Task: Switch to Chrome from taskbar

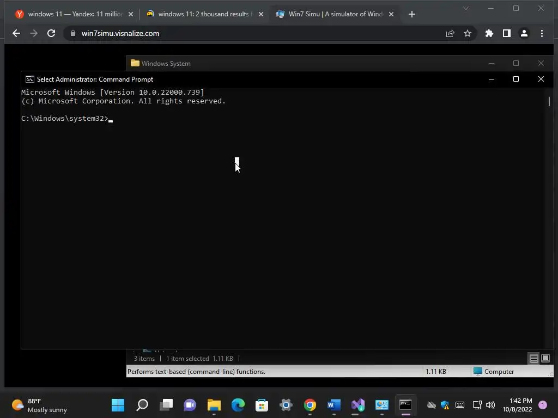Action: point(310,405)
